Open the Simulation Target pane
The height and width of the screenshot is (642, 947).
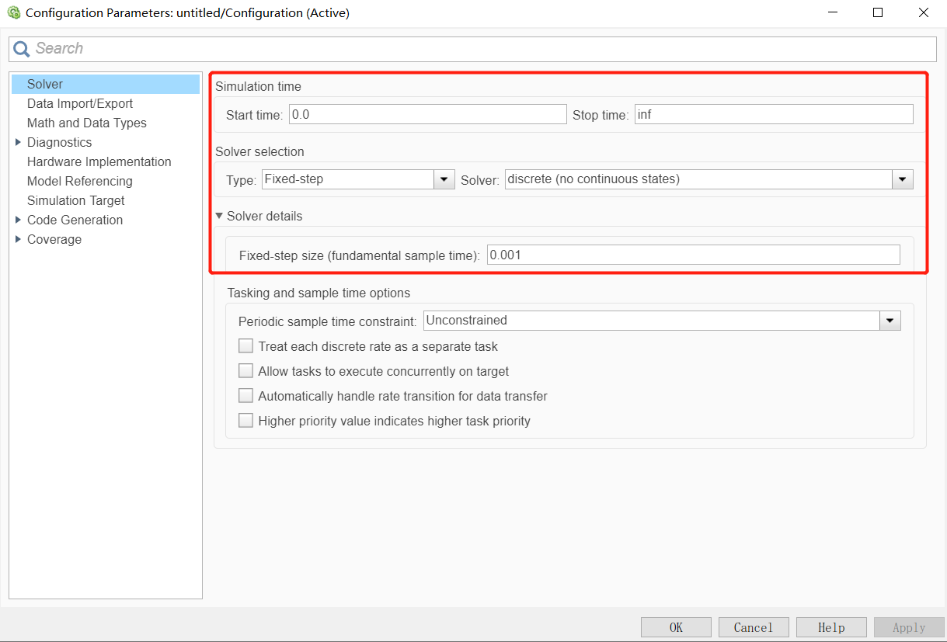click(75, 200)
